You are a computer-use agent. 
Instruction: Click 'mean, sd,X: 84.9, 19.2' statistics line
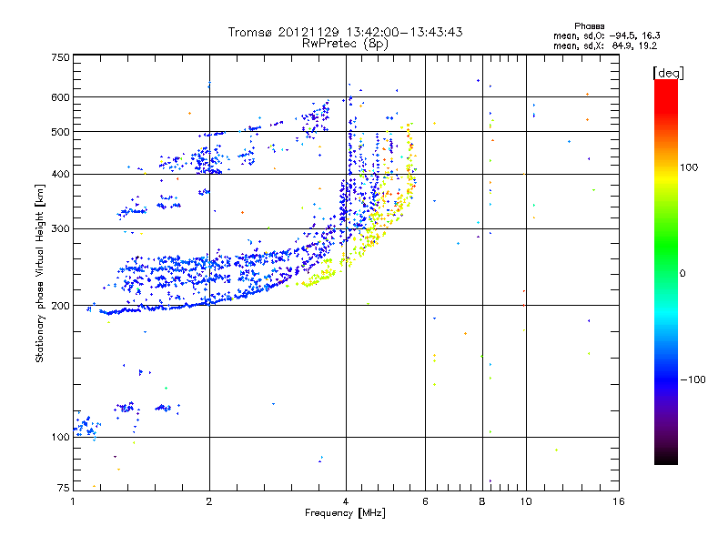[605, 45]
